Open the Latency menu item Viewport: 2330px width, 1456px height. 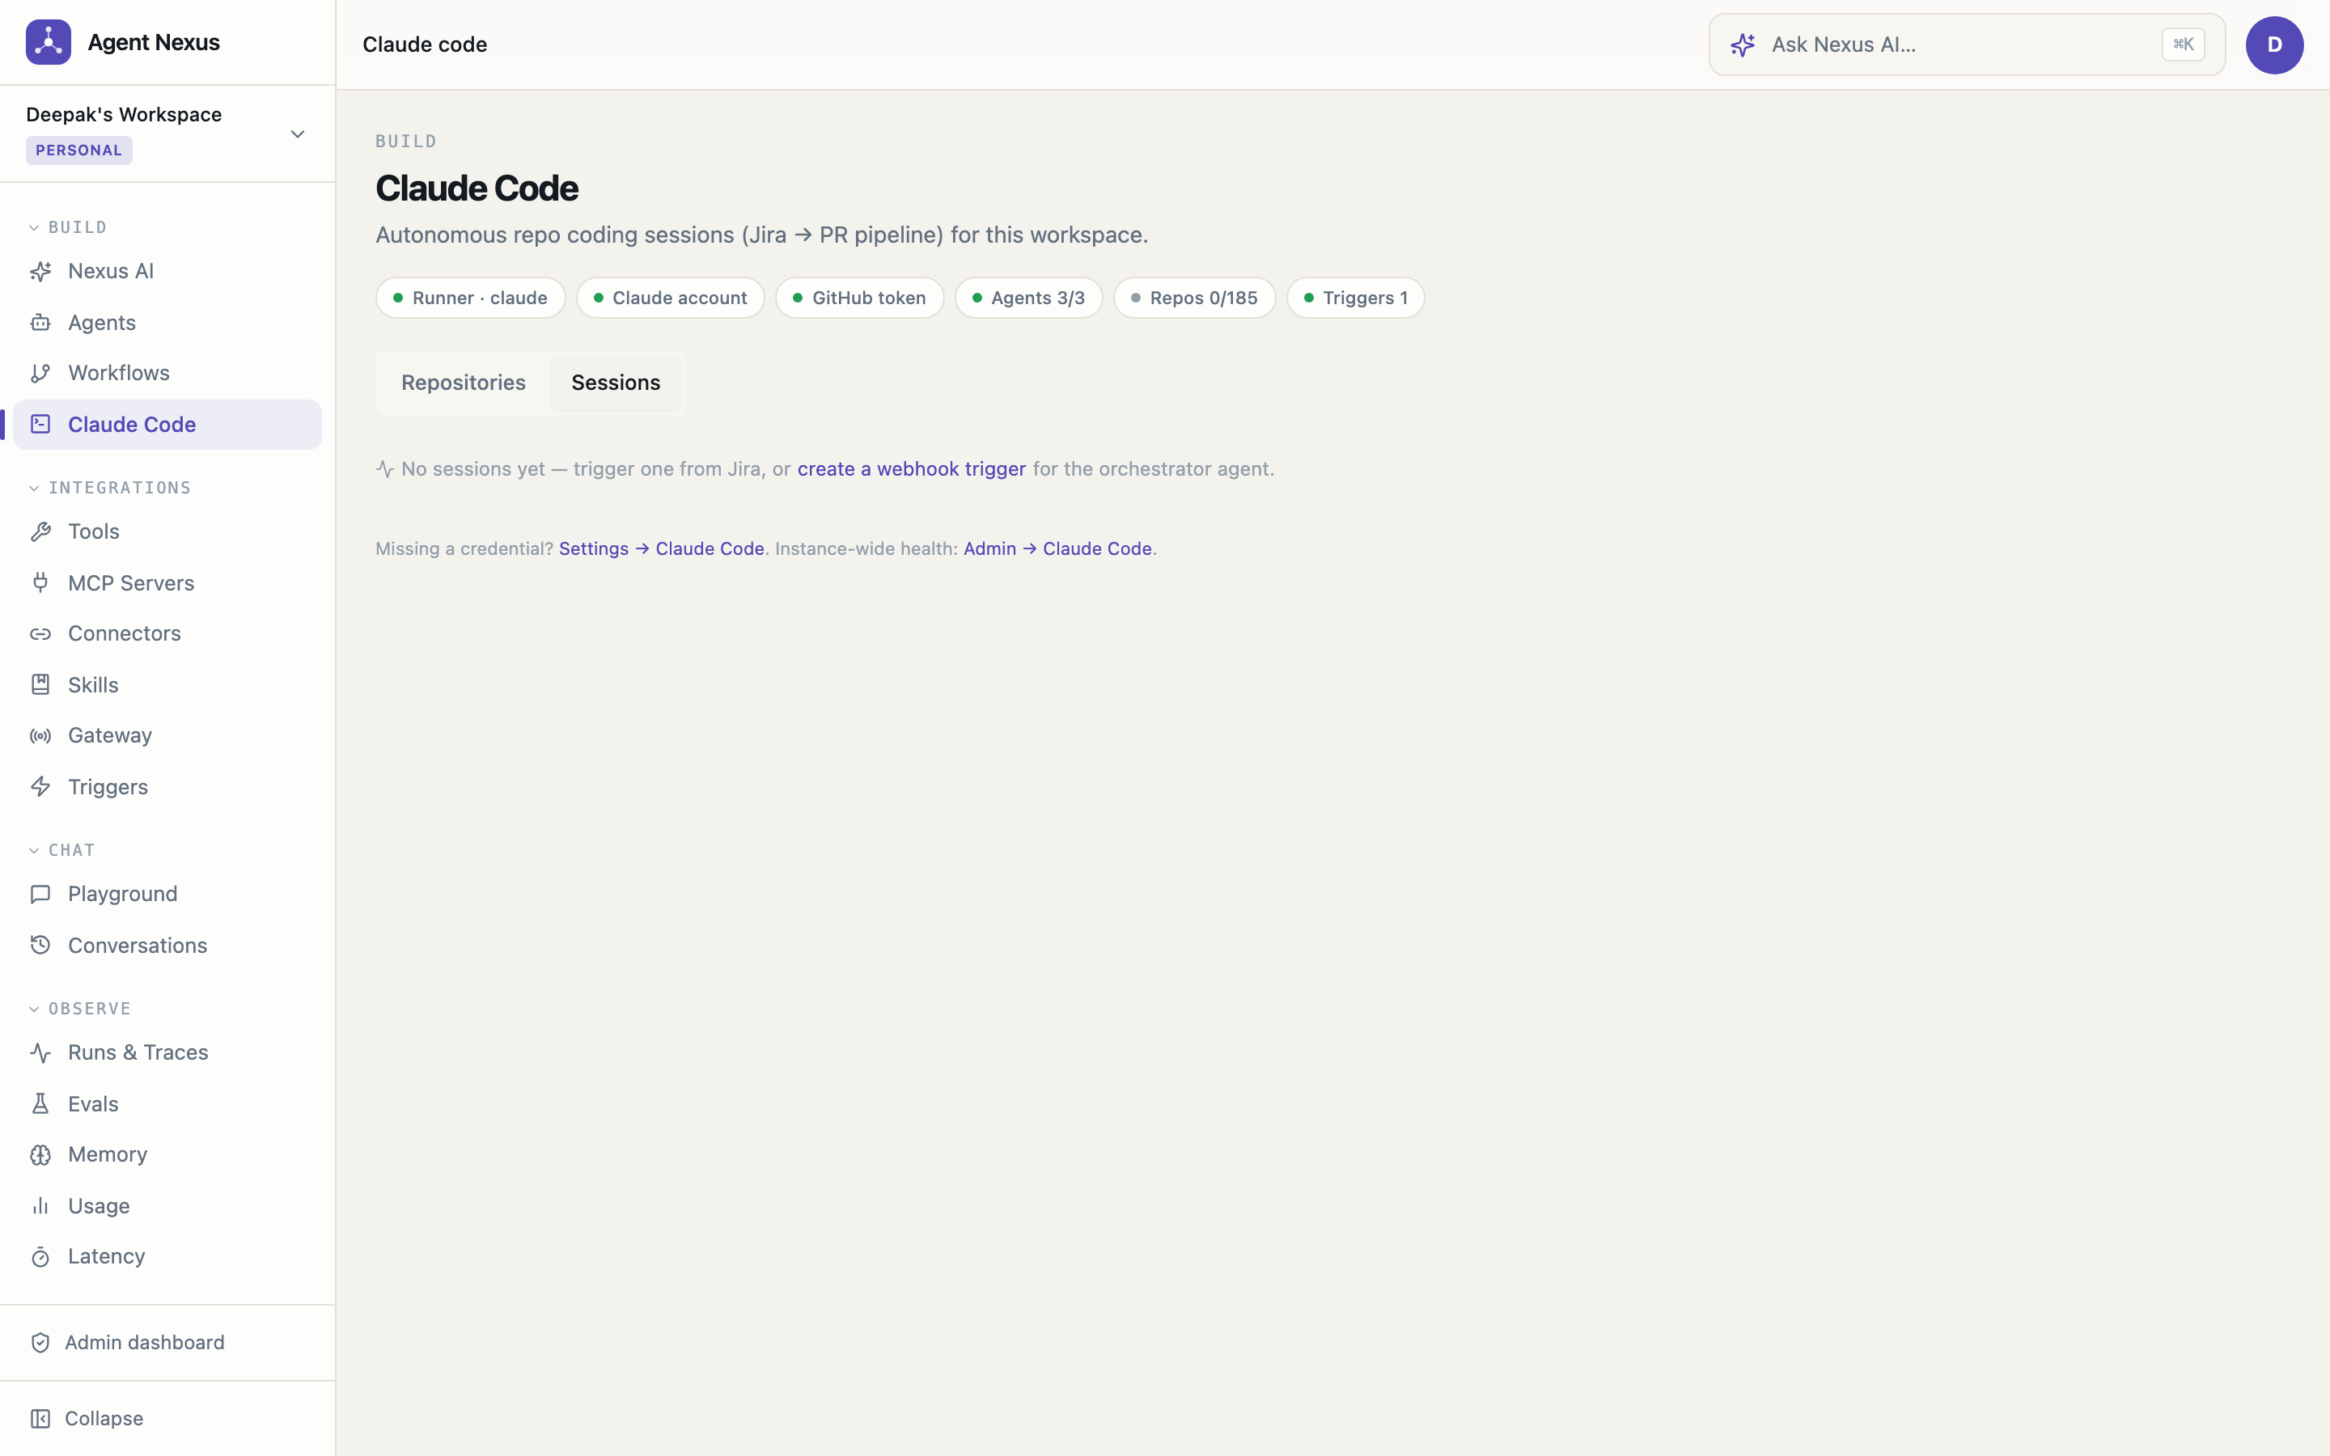coord(167,1257)
